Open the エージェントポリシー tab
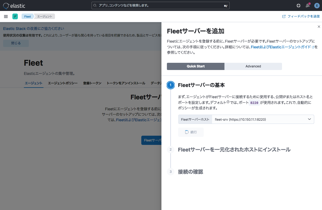Image resolution: width=322 pixels, height=210 pixels. coord(63,83)
